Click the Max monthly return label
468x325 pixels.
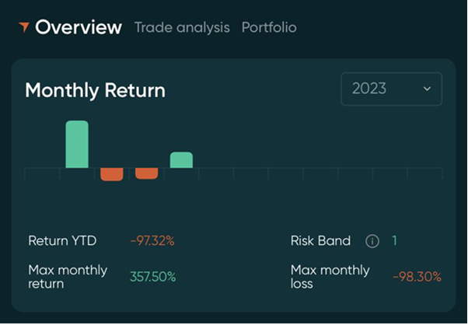pos(68,277)
